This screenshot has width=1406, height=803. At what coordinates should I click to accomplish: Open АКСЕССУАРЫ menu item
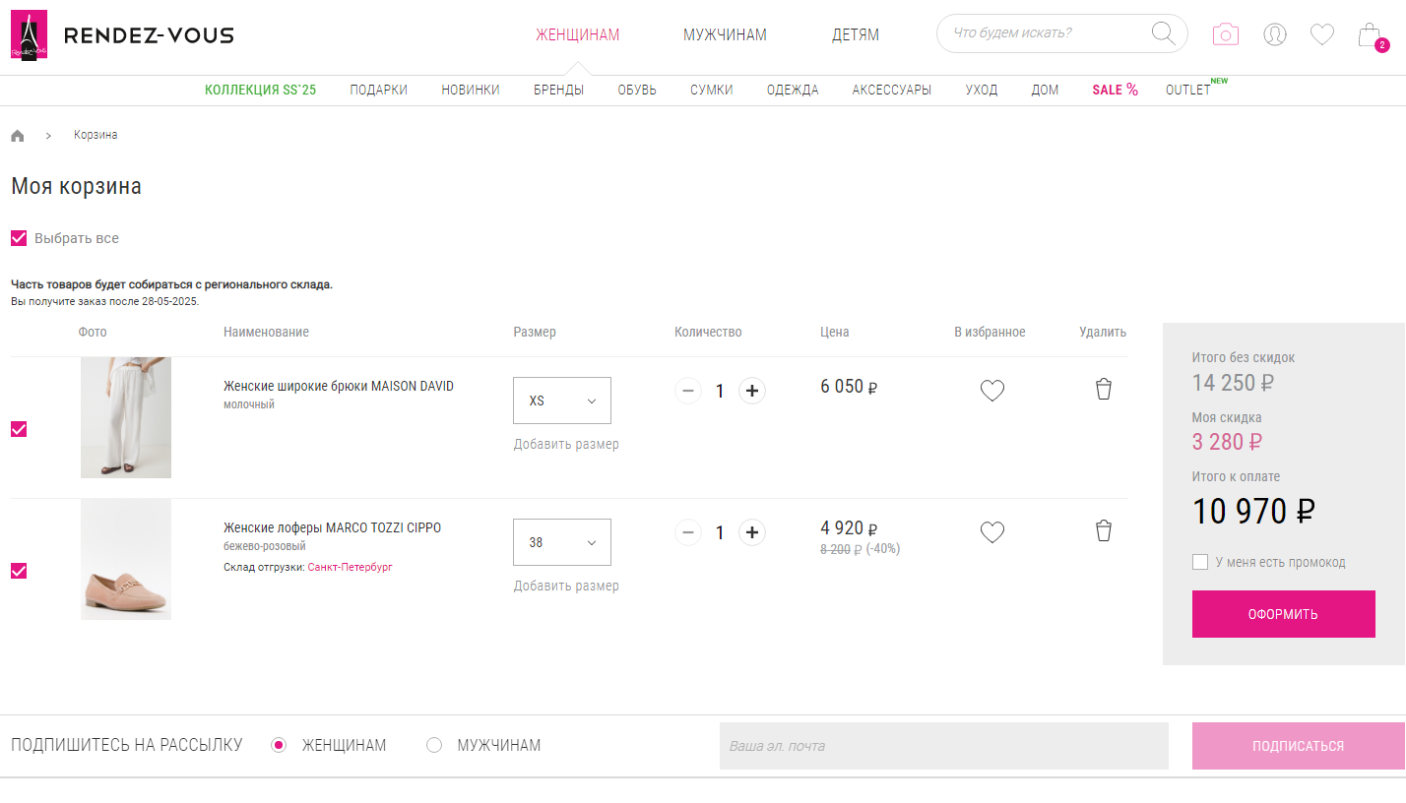[x=892, y=90]
